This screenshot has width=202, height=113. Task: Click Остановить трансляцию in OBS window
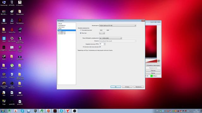point(153,65)
